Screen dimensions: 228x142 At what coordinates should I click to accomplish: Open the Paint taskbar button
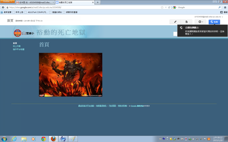point(73,139)
